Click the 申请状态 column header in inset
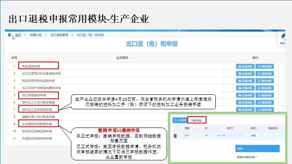This screenshot has width=292, height=164. coord(253,128)
